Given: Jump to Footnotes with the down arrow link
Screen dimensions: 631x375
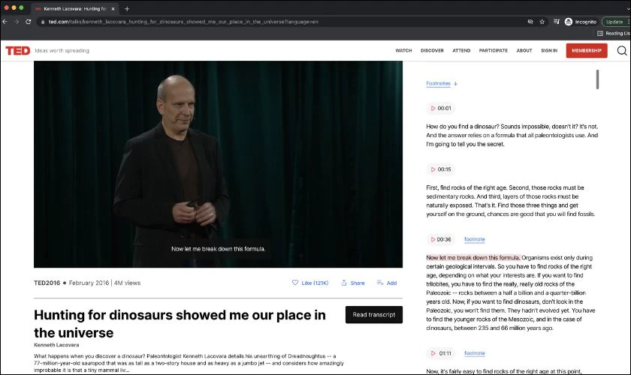Looking at the screenshot, I should tap(442, 83).
